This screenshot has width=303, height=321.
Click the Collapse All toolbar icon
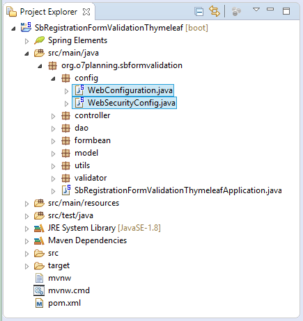(x=199, y=12)
